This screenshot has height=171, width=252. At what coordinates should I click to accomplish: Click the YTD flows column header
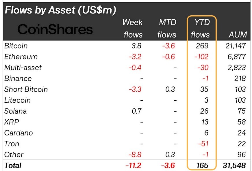tap(200, 28)
